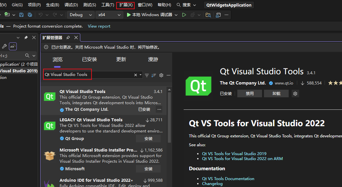Click the Hot Reload flame icon
This screenshot has width=342, height=187.
click(193, 15)
